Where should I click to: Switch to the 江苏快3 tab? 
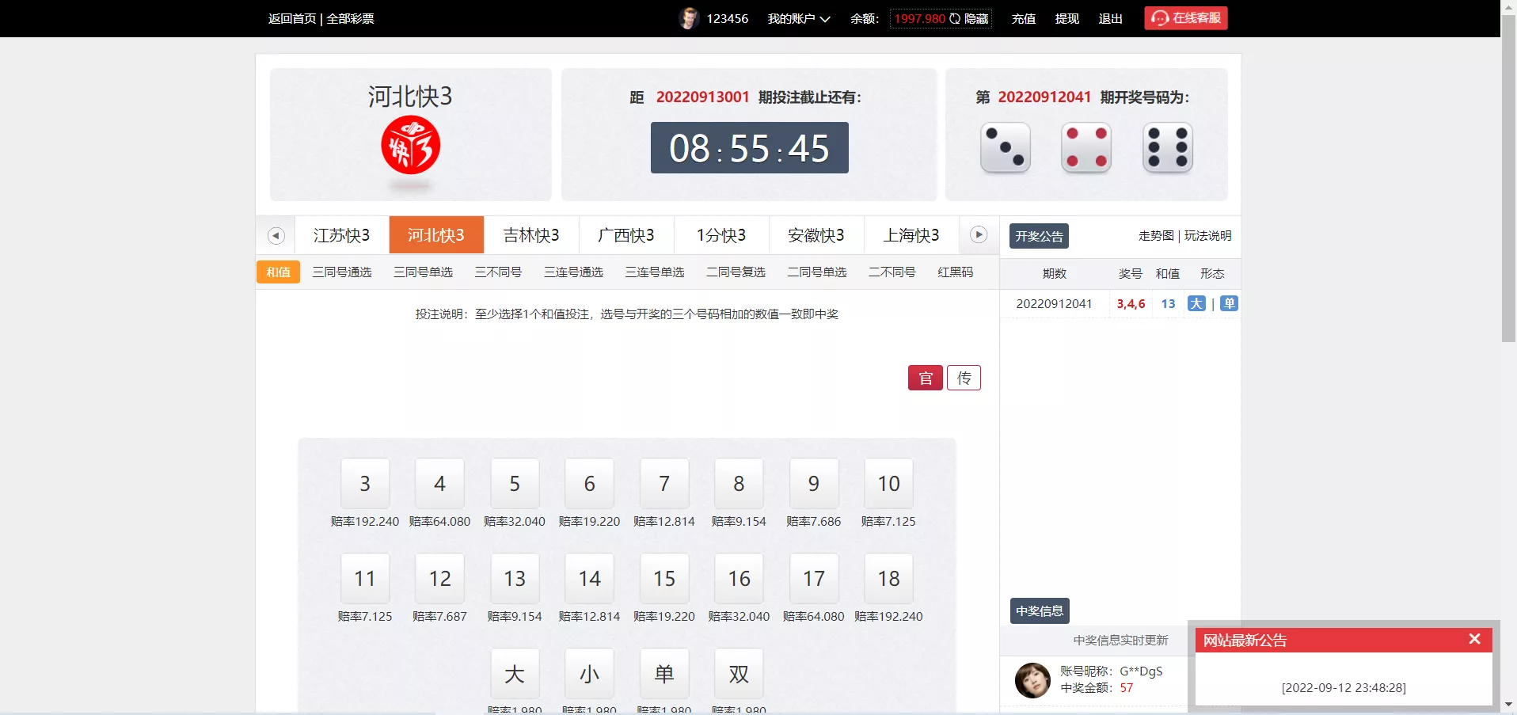click(341, 235)
